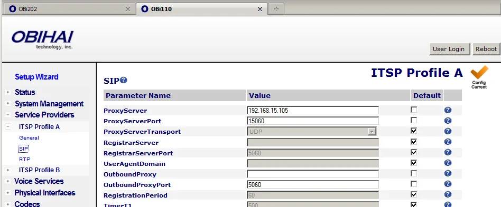Switch to the OBi110 browser tab

click(x=201, y=9)
